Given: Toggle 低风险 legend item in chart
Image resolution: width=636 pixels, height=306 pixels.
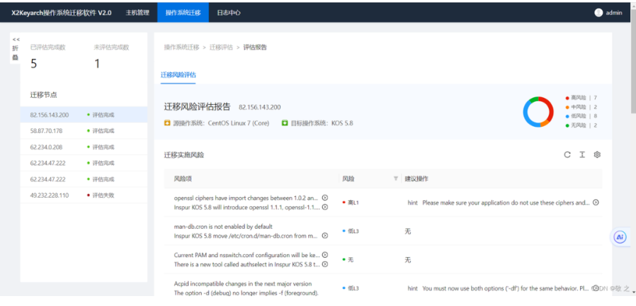Looking at the screenshot, I should click(x=581, y=116).
